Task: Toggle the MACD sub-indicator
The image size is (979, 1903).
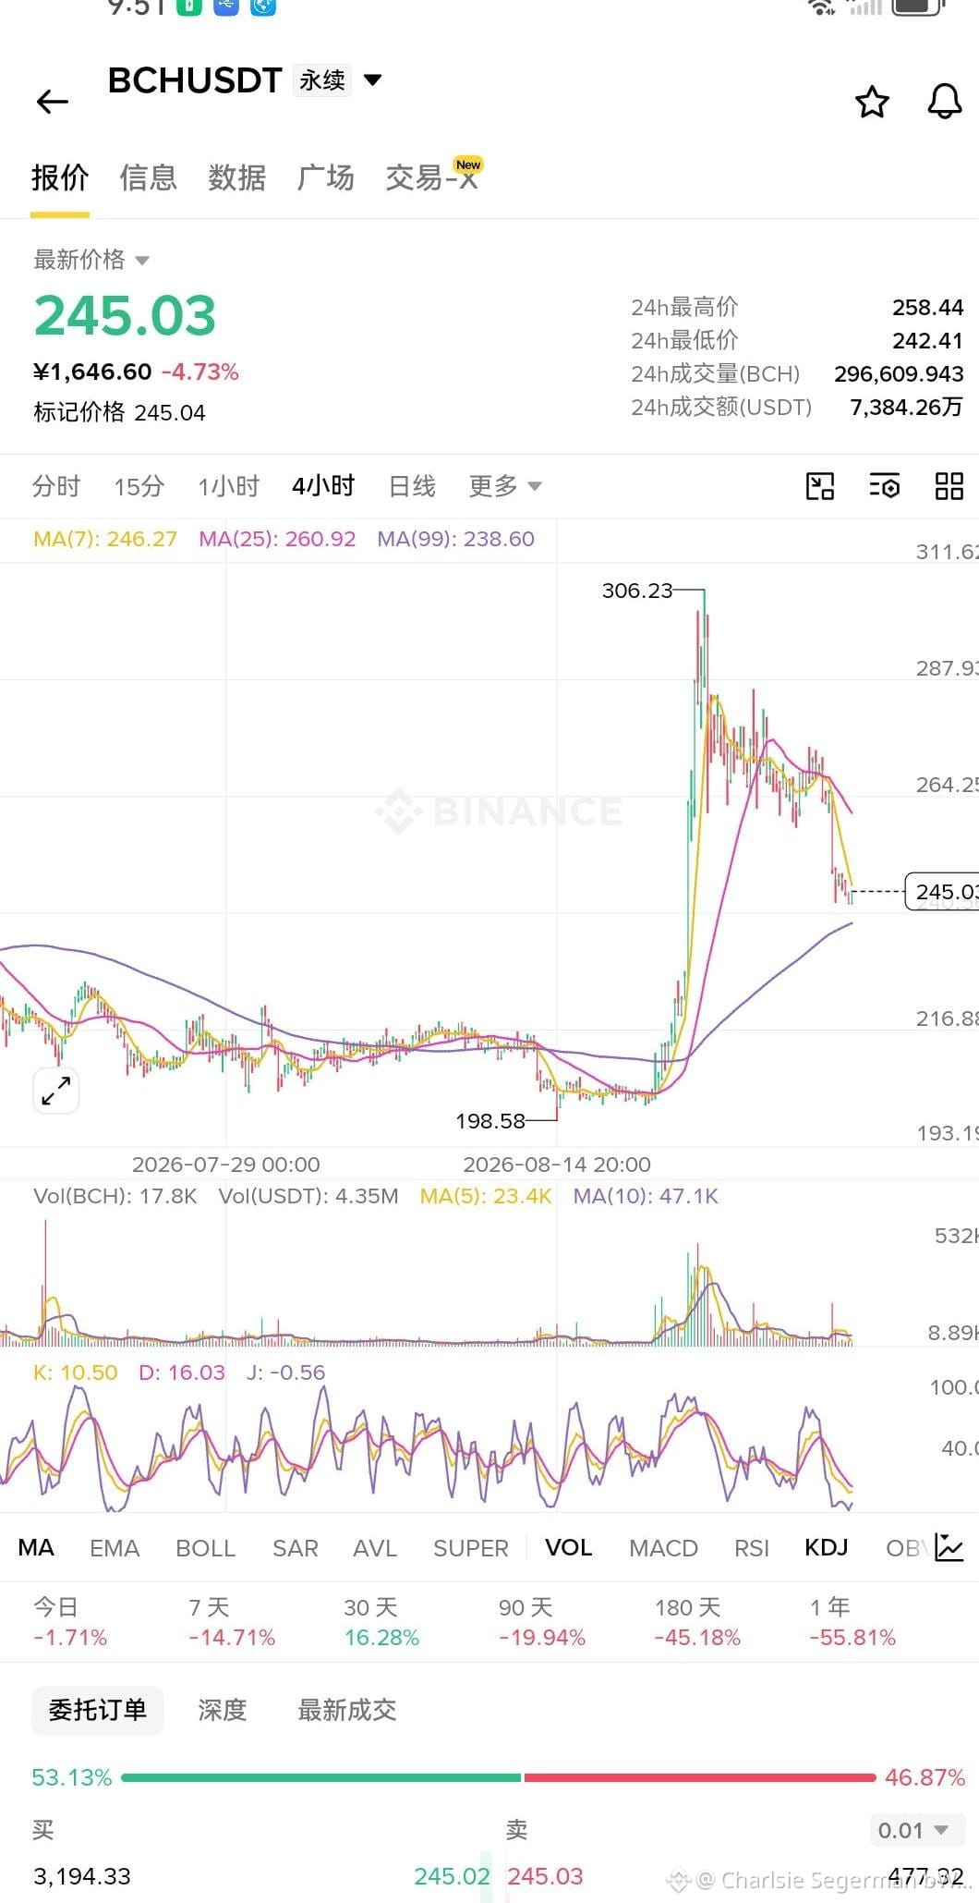Action: (663, 1547)
